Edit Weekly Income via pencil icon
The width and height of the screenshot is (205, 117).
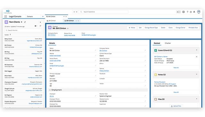[145, 101]
